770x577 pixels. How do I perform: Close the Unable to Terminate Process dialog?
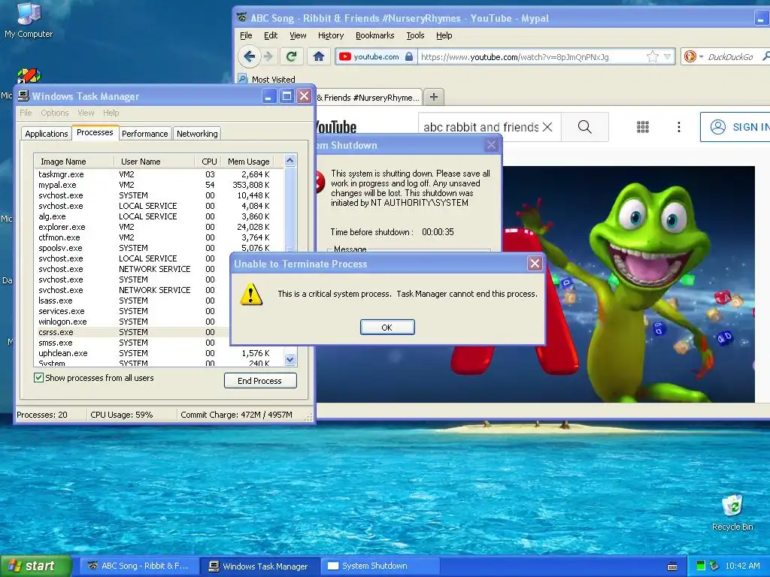pos(535,264)
